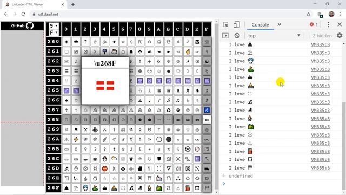Click column header 'A'
Screen dimensions: 346x195
click(159, 29)
